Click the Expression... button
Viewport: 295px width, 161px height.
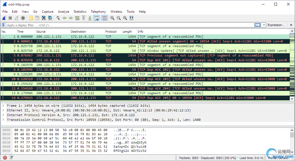(276, 25)
